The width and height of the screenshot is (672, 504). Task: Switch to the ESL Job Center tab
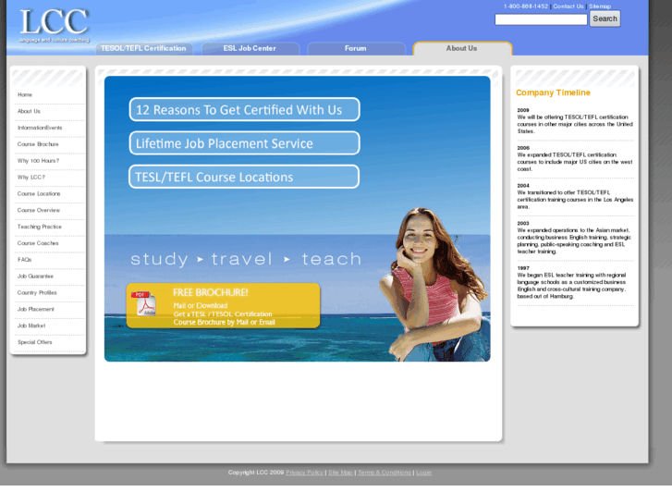coord(250,48)
